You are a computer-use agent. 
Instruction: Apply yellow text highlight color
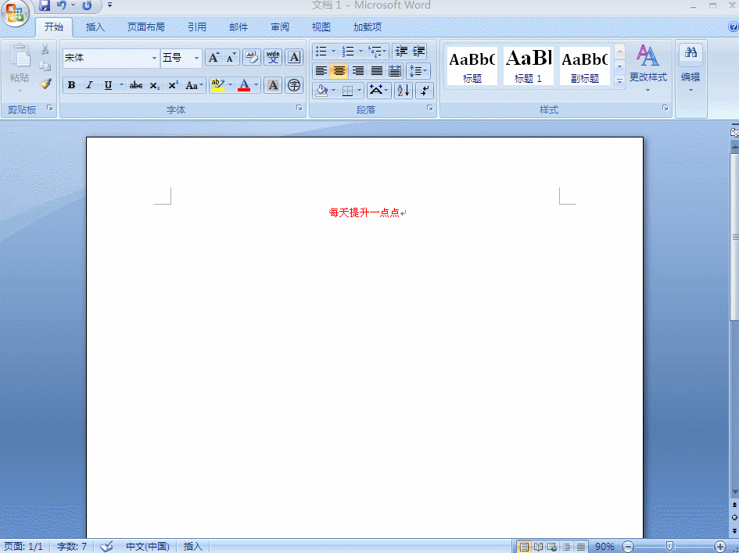pos(217,85)
